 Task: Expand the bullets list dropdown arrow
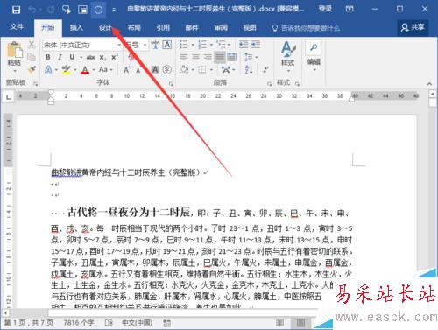tap(193, 45)
